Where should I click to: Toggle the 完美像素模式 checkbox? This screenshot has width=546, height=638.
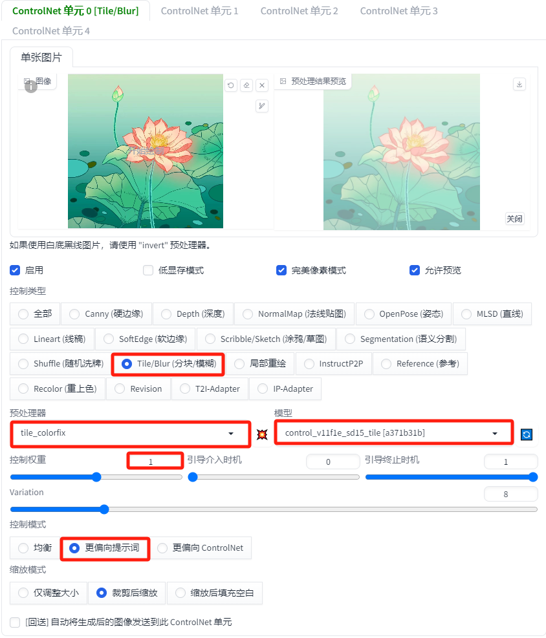[x=281, y=270]
